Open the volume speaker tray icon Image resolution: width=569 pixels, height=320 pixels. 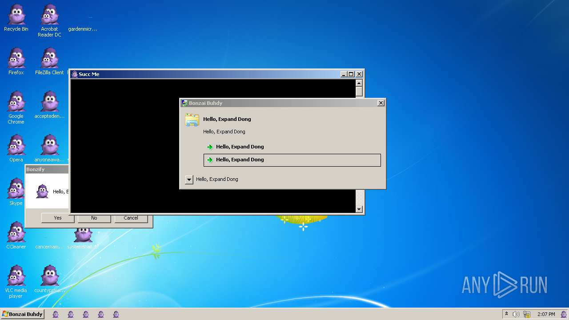[516, 314]
